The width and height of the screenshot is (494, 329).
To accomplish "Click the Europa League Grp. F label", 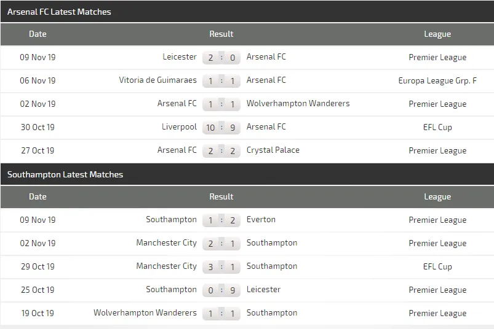I will (437, 80).
